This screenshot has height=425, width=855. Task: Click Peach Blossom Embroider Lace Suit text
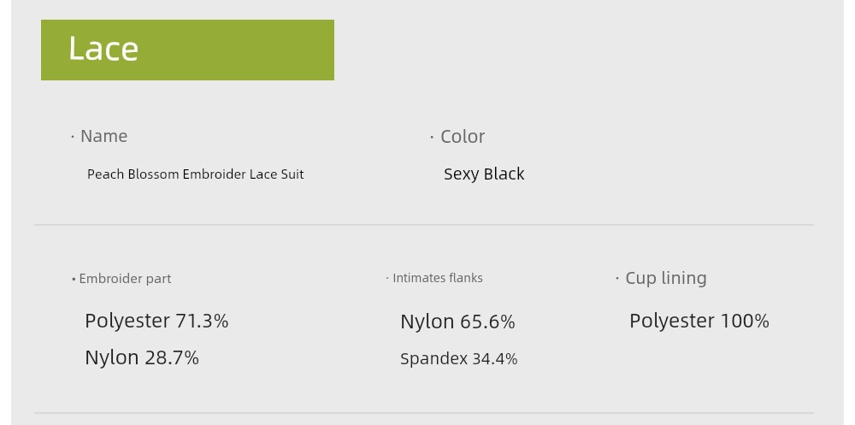[x=195, y=174]
